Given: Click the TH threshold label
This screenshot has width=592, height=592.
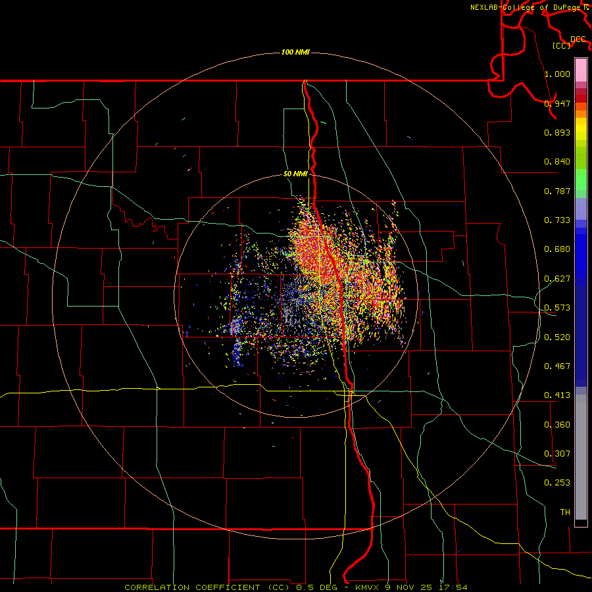Looking at the screenshot, I should pyautogui.click(x=565, y=512).
